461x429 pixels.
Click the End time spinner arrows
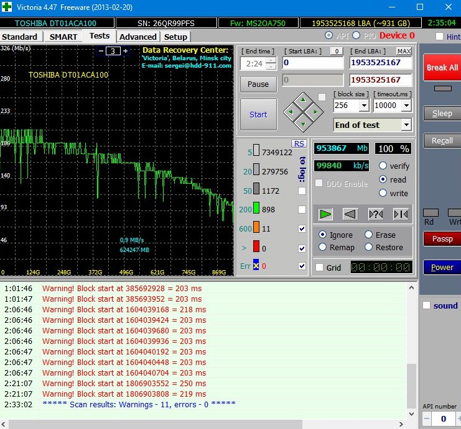(x=272, y=63)
